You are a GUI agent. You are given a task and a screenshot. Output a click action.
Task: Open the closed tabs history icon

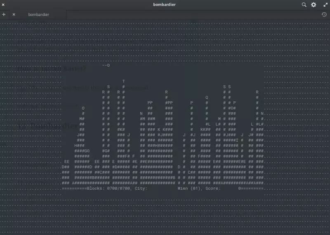(x=324, y=14)
